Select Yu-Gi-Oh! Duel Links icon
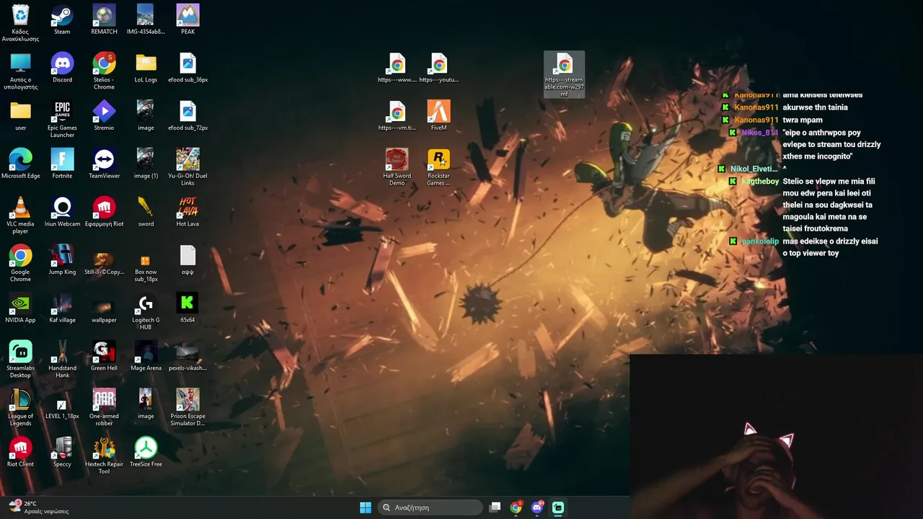 pos(187,167)
